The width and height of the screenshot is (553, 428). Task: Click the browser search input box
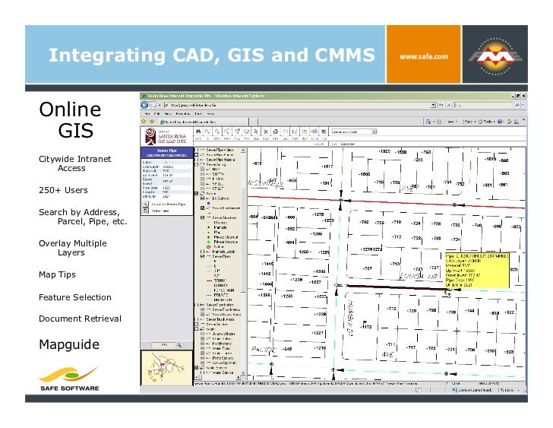click(484, 105)
